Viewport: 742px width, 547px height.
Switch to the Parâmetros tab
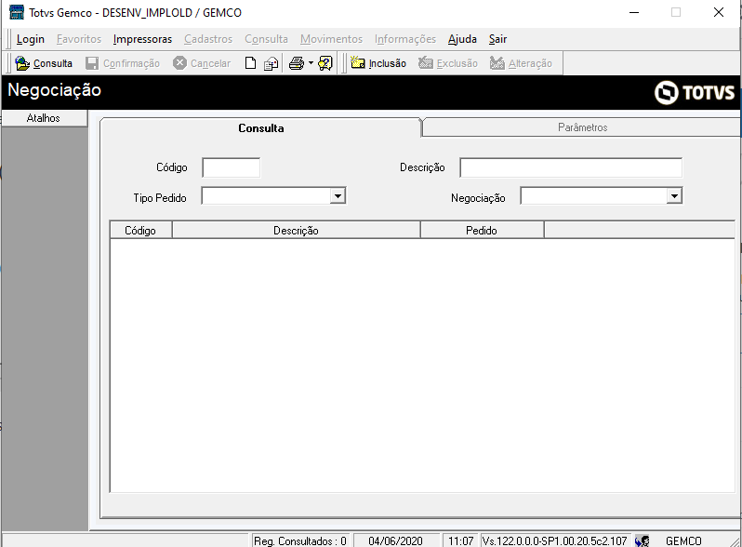click(x=582, y=127)
